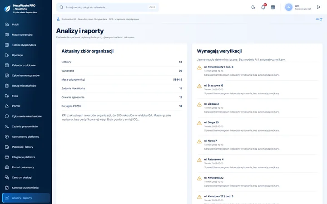Toggle dark mode moon icon
Image resolution: width=327 pixels, height=204 pixels.
click(253, 7)
